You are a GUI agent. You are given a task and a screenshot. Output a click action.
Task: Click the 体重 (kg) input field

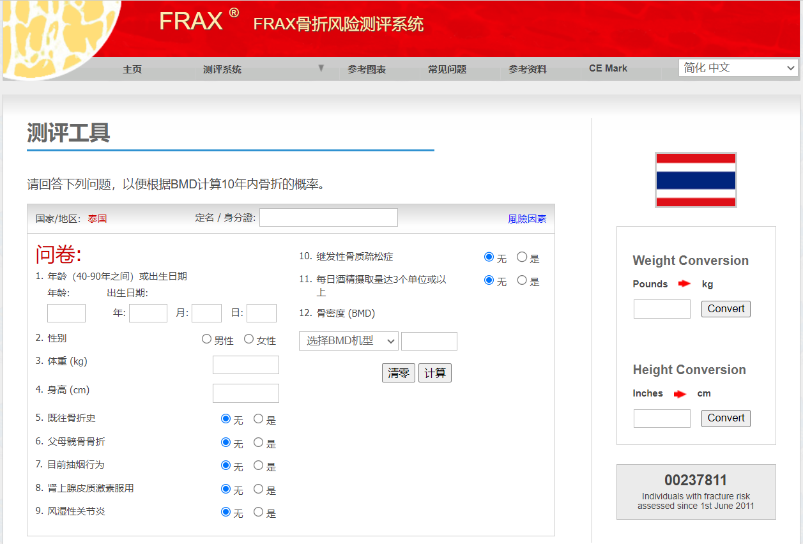246,365
